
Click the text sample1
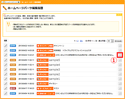coord(54,79)
